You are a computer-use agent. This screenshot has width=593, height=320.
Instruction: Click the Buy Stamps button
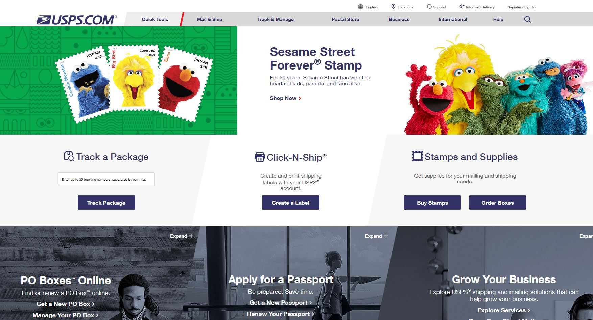click(432, 203)
